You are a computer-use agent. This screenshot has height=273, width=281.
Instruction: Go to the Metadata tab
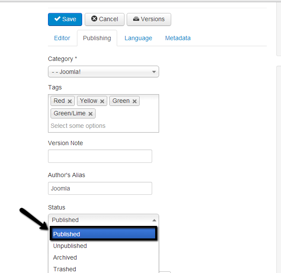point(178,38)
